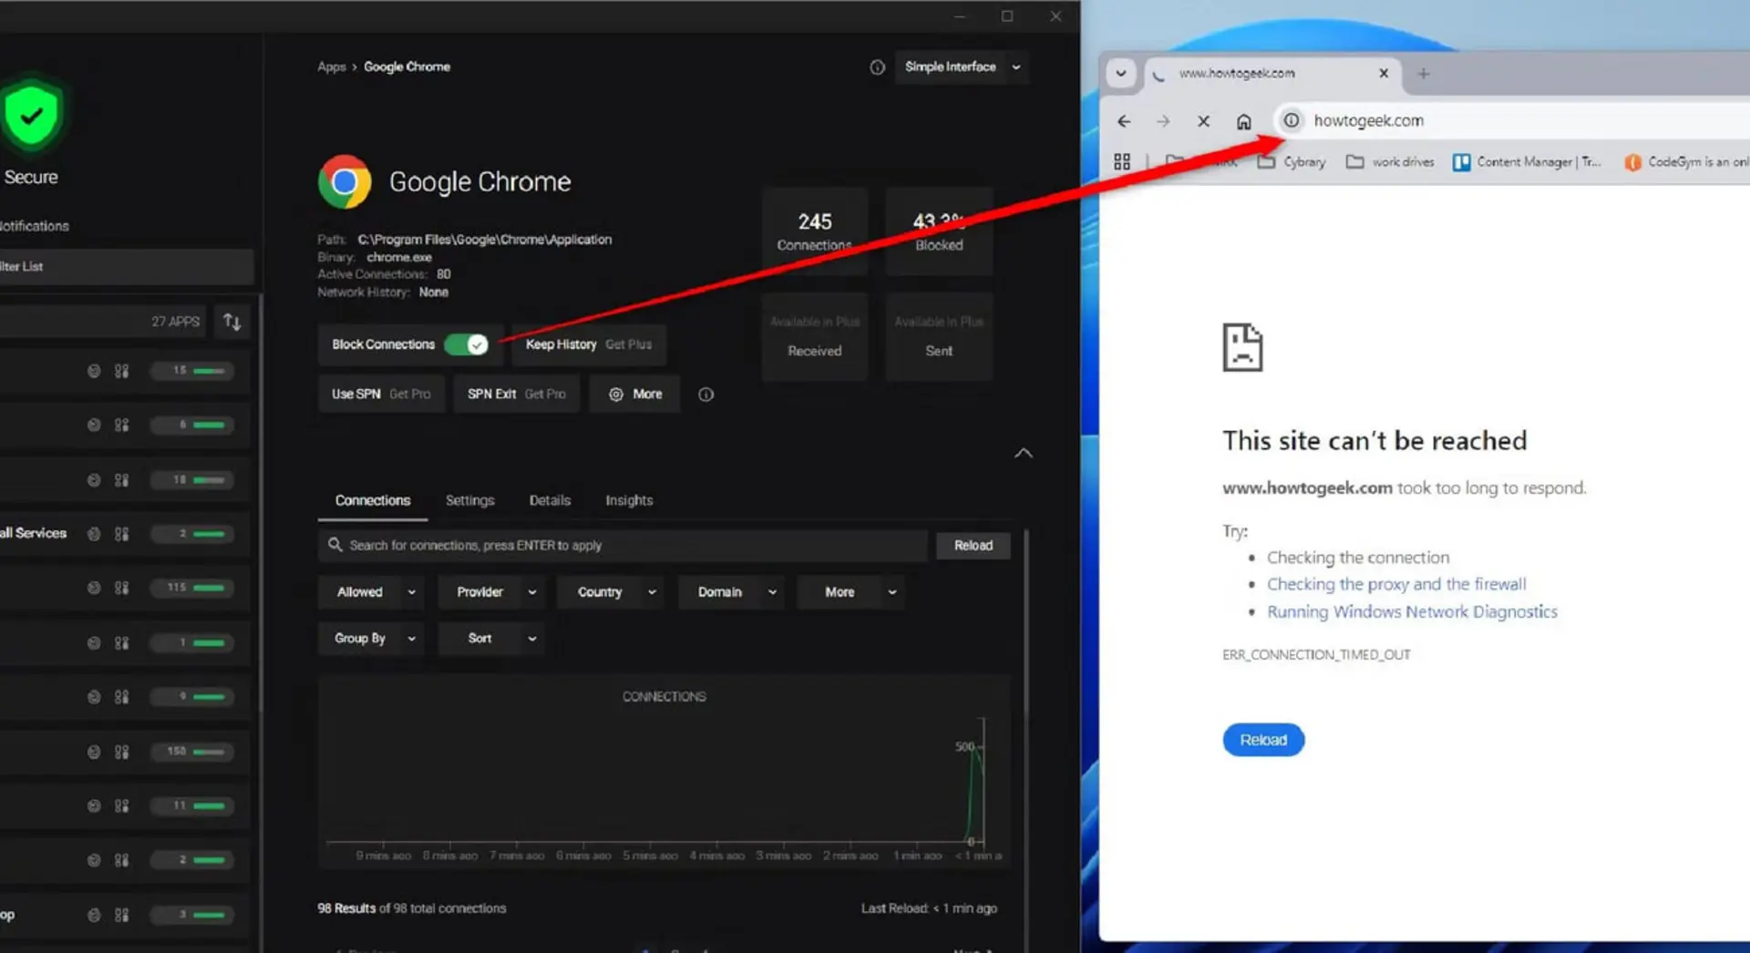Switch to the Details tab
1750x953 pixels.
(x=550, y=501)
